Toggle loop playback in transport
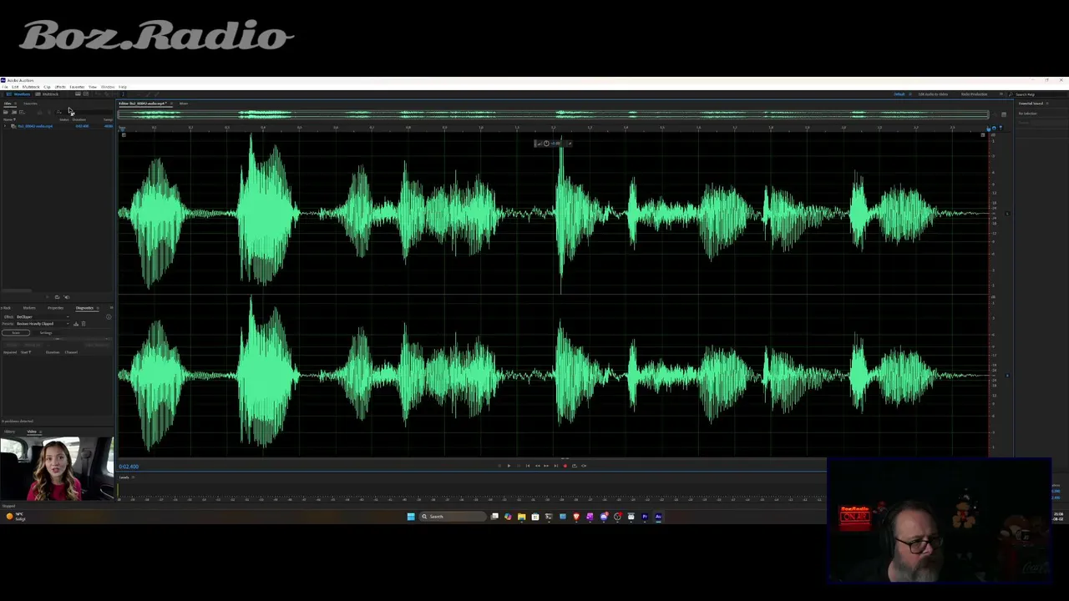Viewport: 1069px width, 601px height. 574,466
